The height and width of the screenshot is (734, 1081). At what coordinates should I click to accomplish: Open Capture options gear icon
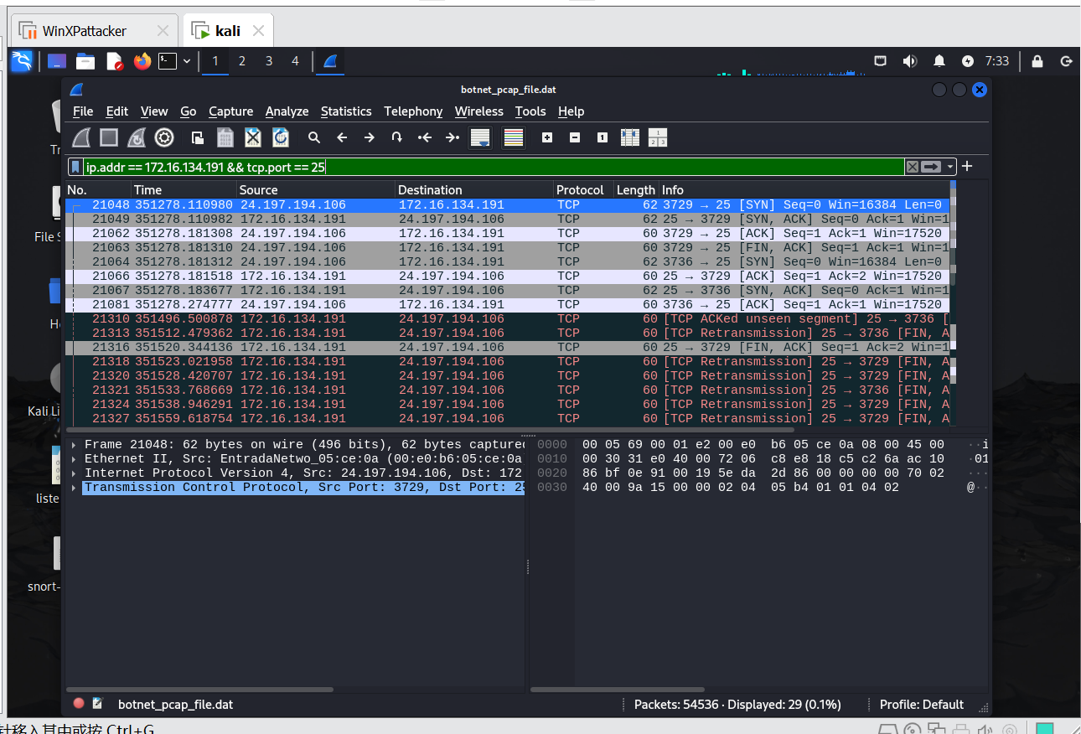pos(164,137)
